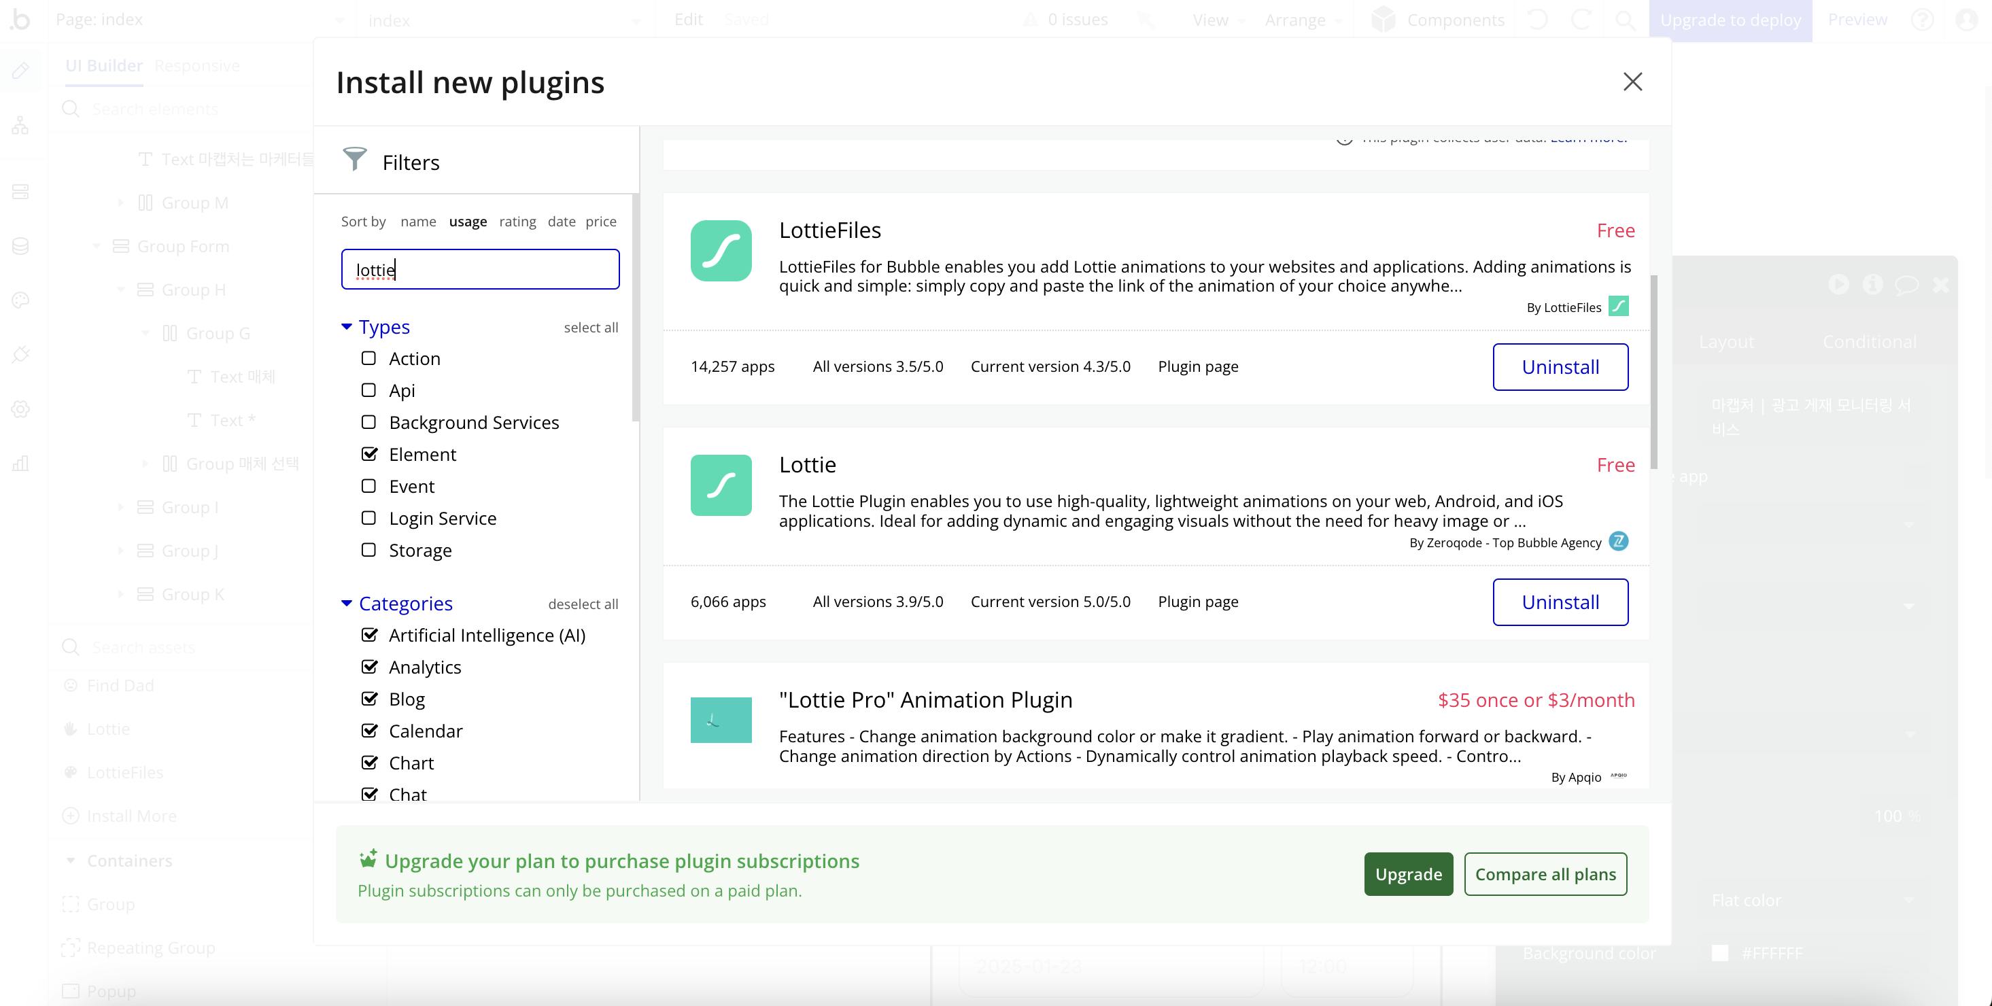Expand Group M in element tree

point(120,203)
